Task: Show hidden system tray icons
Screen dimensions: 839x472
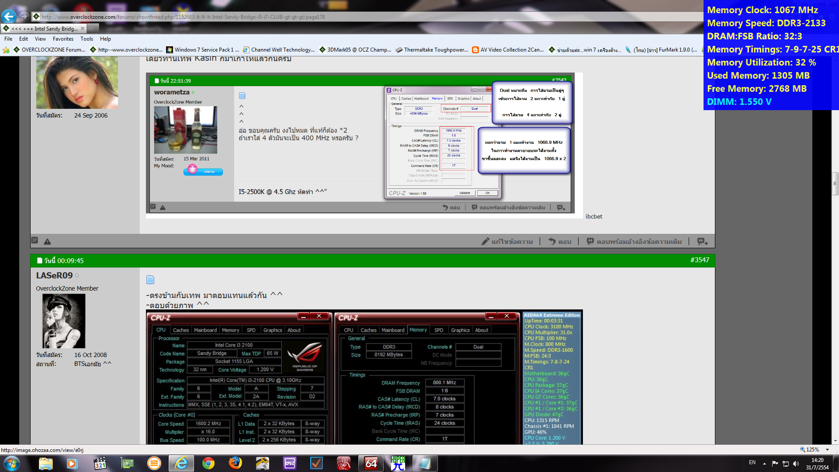Action: [x=764, y=463]
